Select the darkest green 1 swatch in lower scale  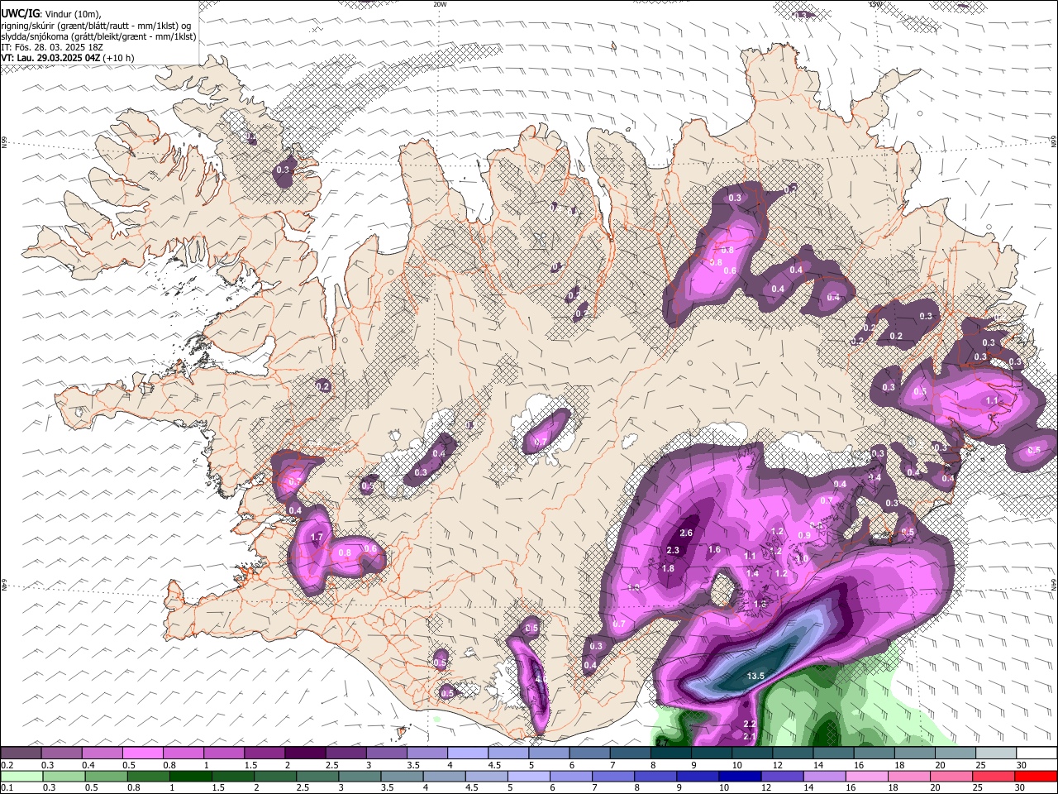(x=190, y=776)
